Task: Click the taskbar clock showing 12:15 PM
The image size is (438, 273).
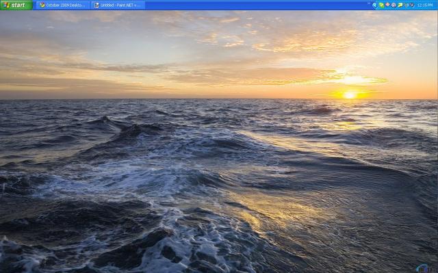Action: coord(425,5)
